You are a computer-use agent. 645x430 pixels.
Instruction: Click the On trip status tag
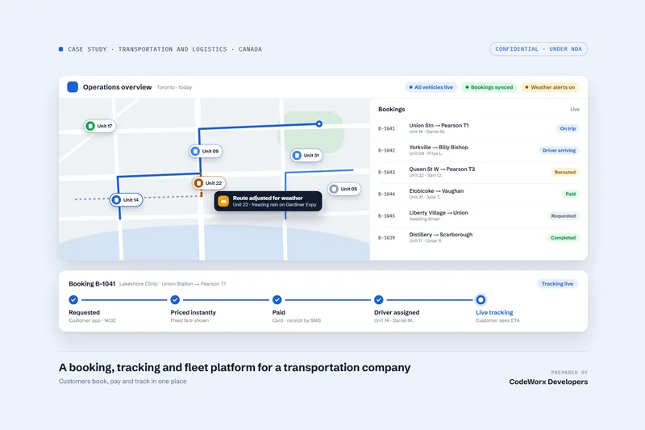(x=568, y=129)
